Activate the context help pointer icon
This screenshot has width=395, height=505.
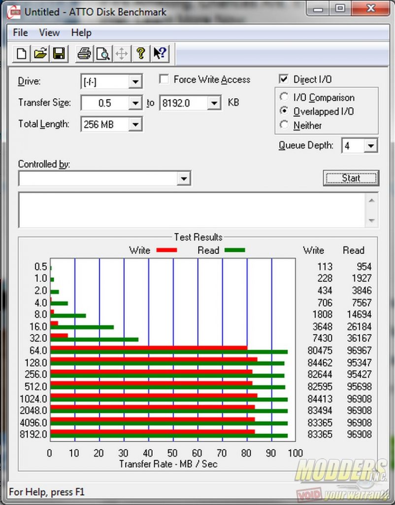[160, 54]
